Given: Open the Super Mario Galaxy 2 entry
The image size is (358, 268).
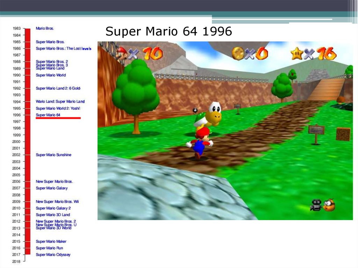Looking at the screenshot, I should (53, 208).
